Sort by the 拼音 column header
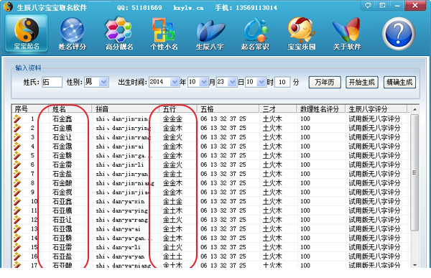 [x=126, y=109]
